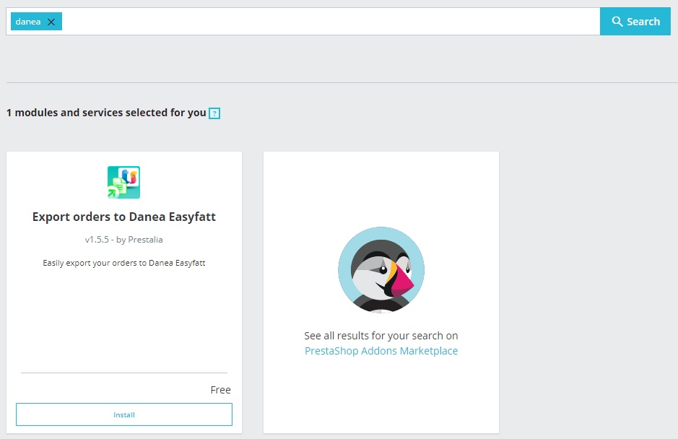Install the Export orders module
Viewport: 678px width, 439px height.
click(124, 414)
